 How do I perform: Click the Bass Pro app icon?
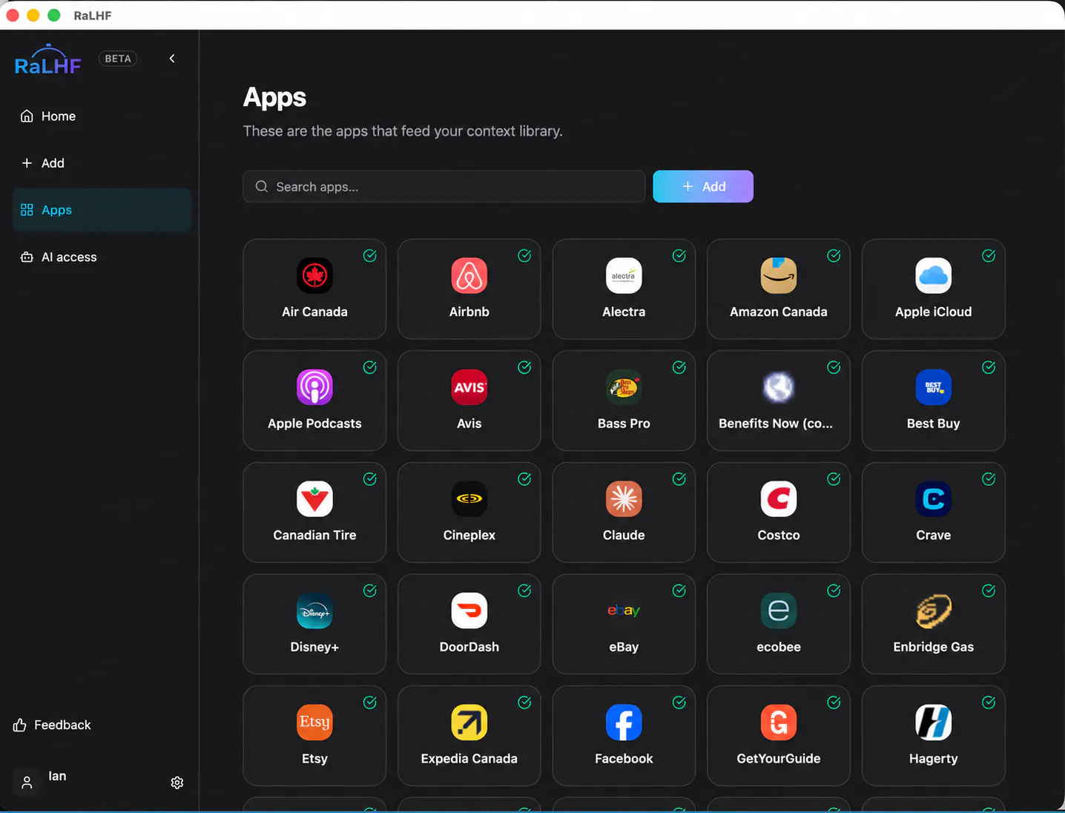pos(624,387)
